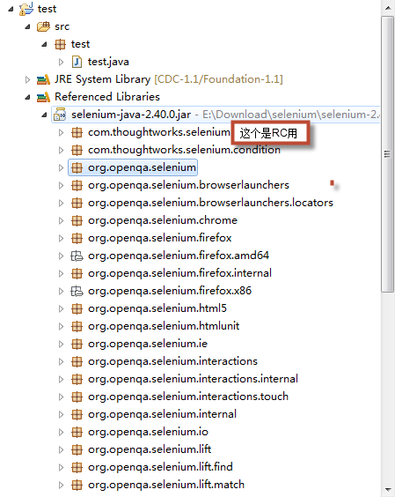Image resolution: width=395 pixels, height=497 pixels.
Task: Select the org.openqa.selenium label
Action: 142,167
